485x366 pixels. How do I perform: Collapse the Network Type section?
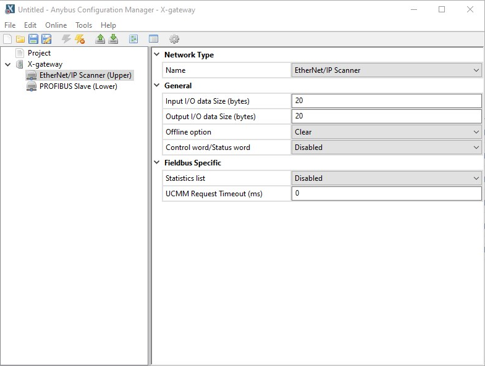[x=157, y=54]
